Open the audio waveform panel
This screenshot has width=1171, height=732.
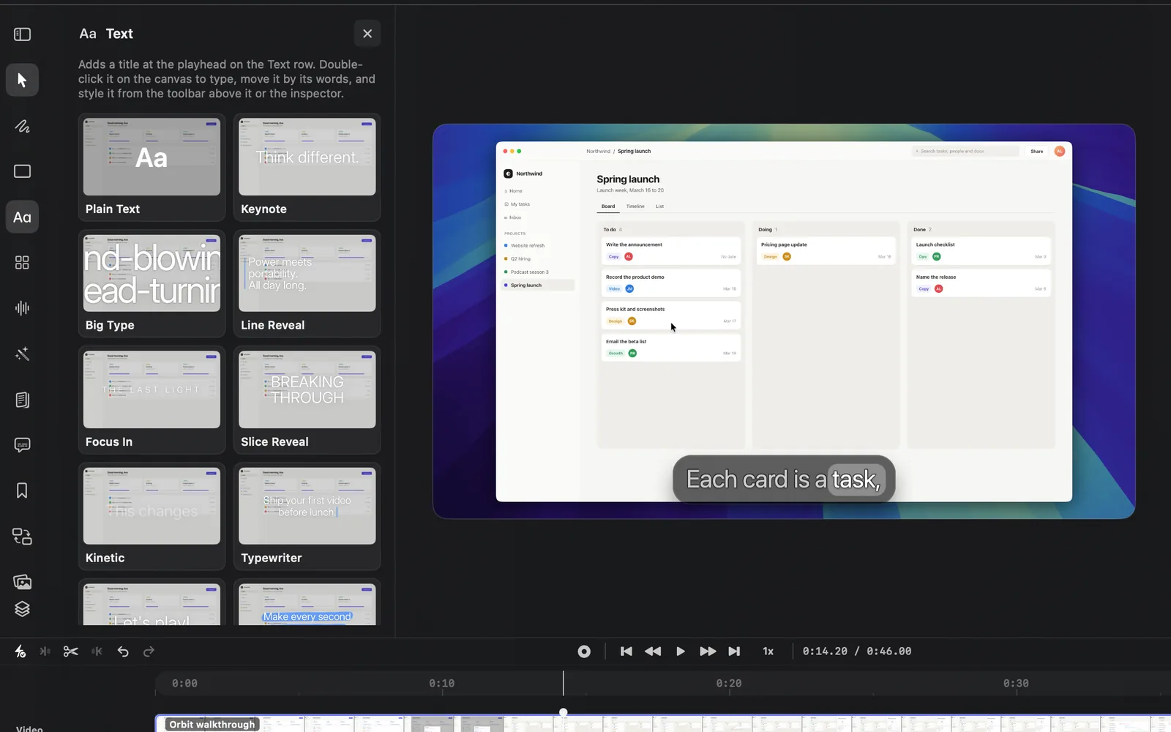22,308
